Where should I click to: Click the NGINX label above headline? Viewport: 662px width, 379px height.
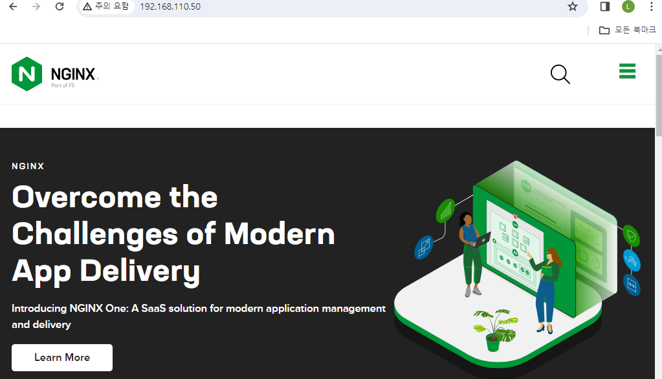tap(28, 167)
